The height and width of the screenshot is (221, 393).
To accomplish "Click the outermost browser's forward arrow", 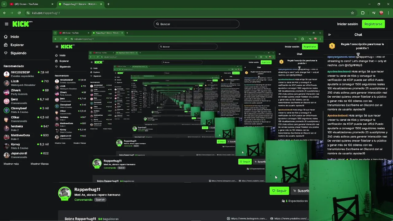I will click(x=12, y=13).
